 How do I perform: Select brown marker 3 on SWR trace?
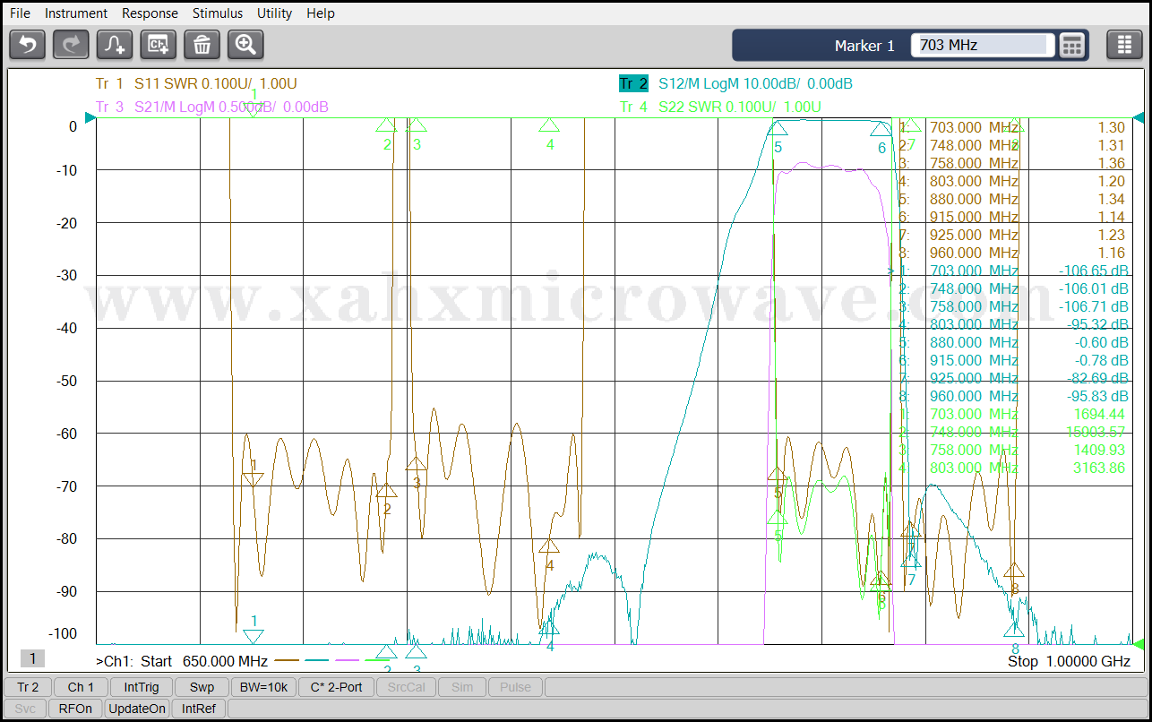click(x=416, y=464)
